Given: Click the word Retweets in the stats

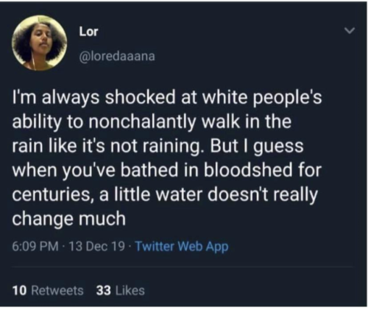Looking at the screenshot, I should (57, 290).
